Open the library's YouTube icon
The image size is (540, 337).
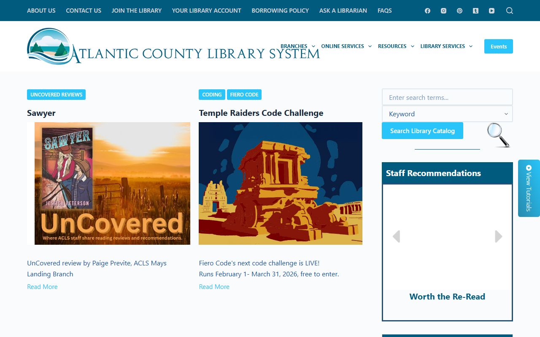point(491,11)
